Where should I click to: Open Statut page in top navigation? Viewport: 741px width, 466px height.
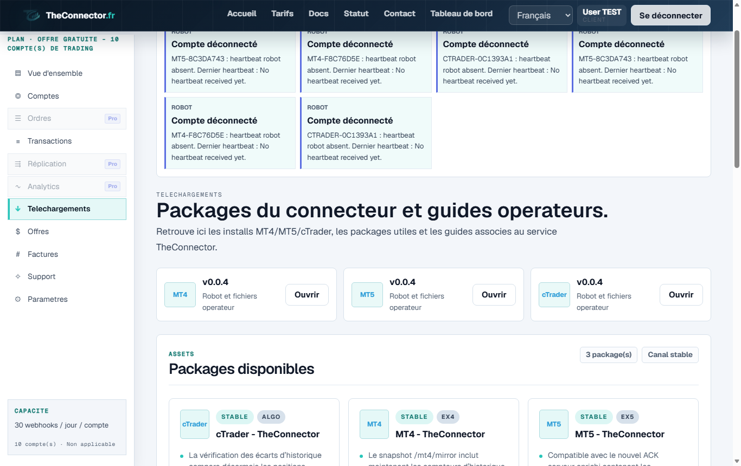point(356,14)
